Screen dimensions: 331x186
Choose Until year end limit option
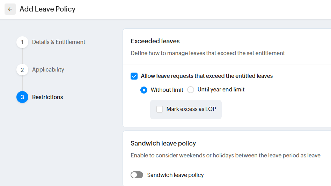click(191, 90)
